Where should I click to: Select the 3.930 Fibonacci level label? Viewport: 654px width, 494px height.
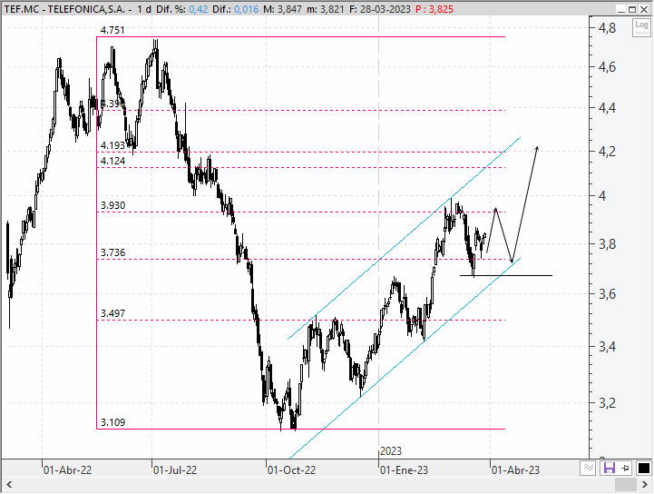click(112, 205)
